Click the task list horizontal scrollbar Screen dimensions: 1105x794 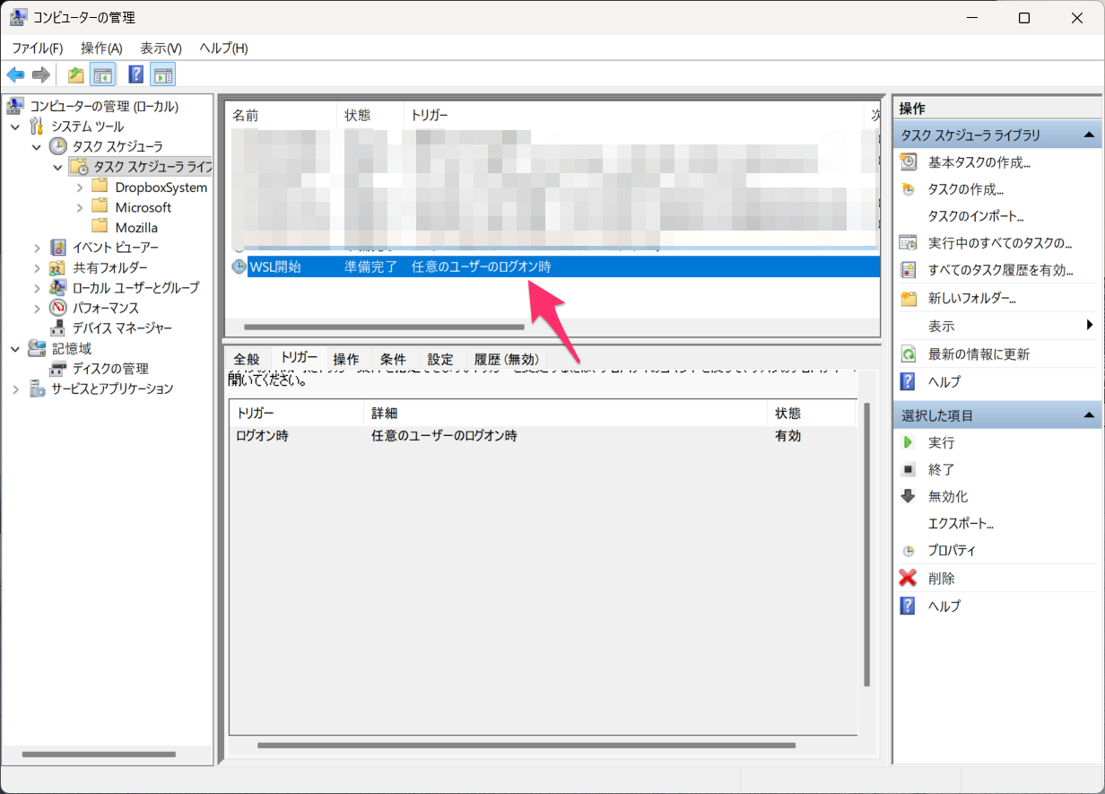pyautogui.click(x=383, y=327)
